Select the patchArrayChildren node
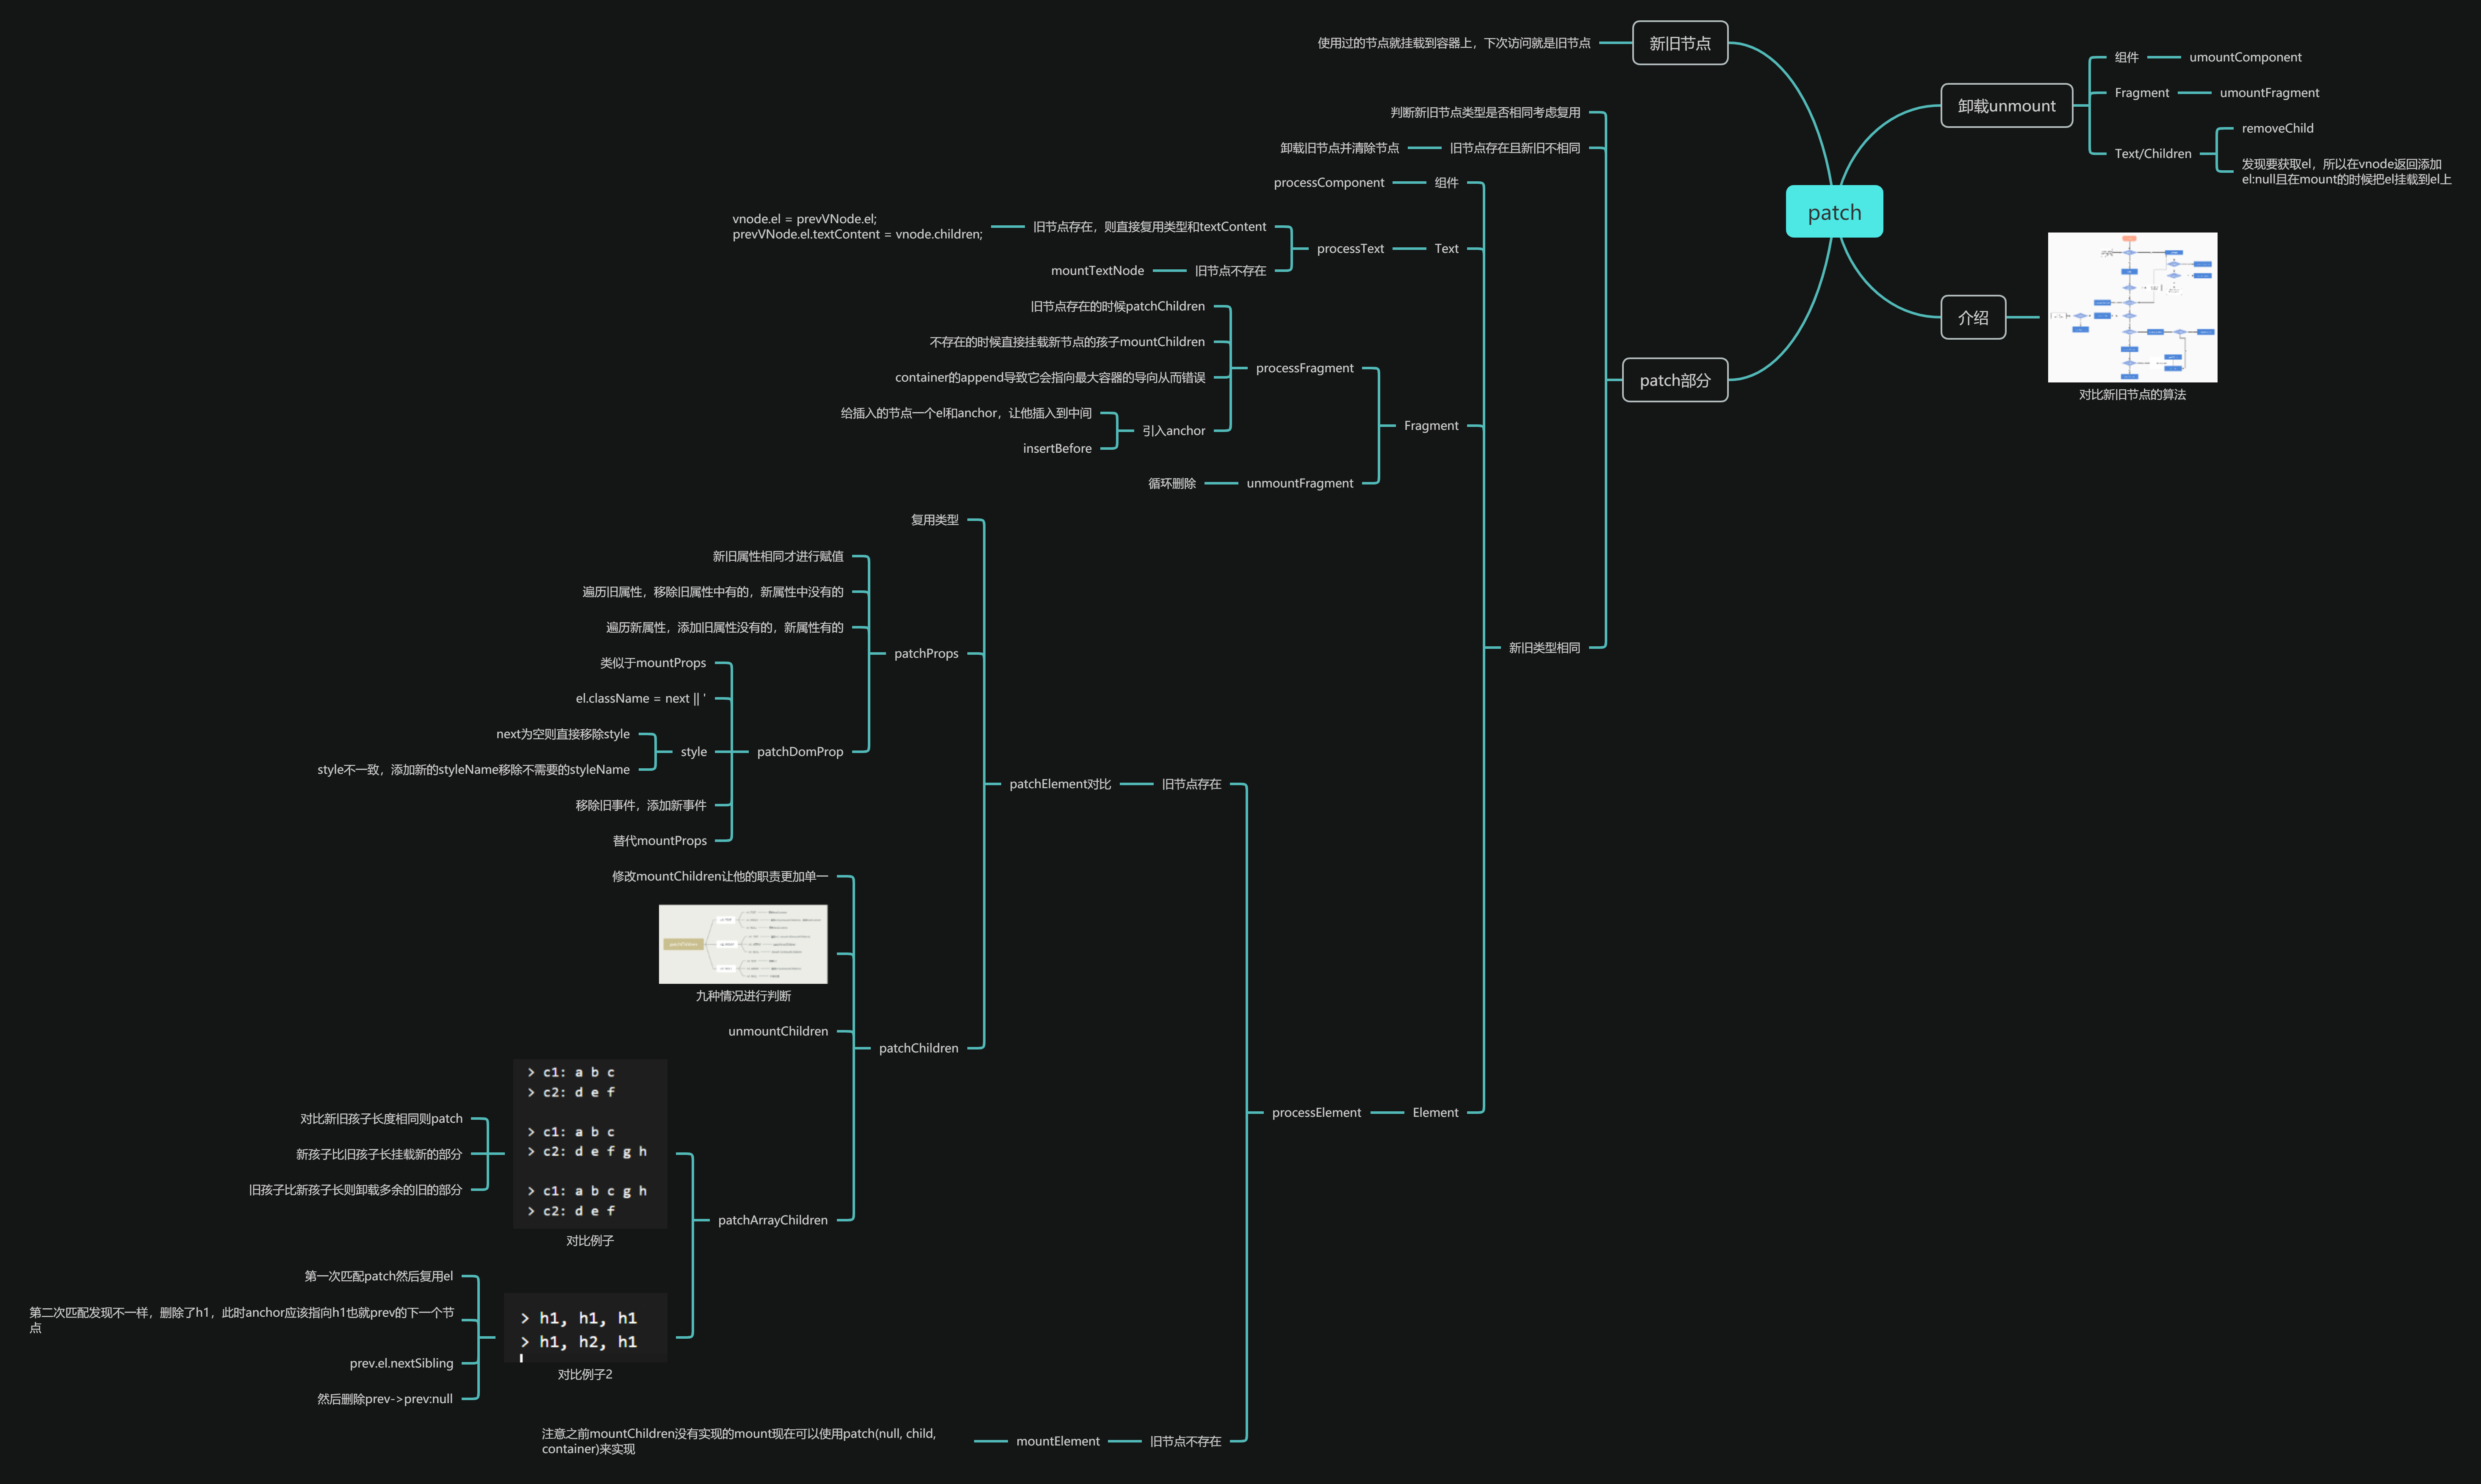 pyautogui.click(x=773, y=1220)
